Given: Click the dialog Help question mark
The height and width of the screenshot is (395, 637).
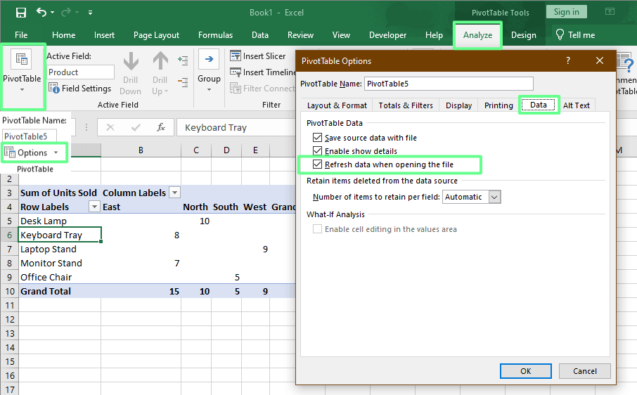Looking at the screenshot, I should [568, 61].
